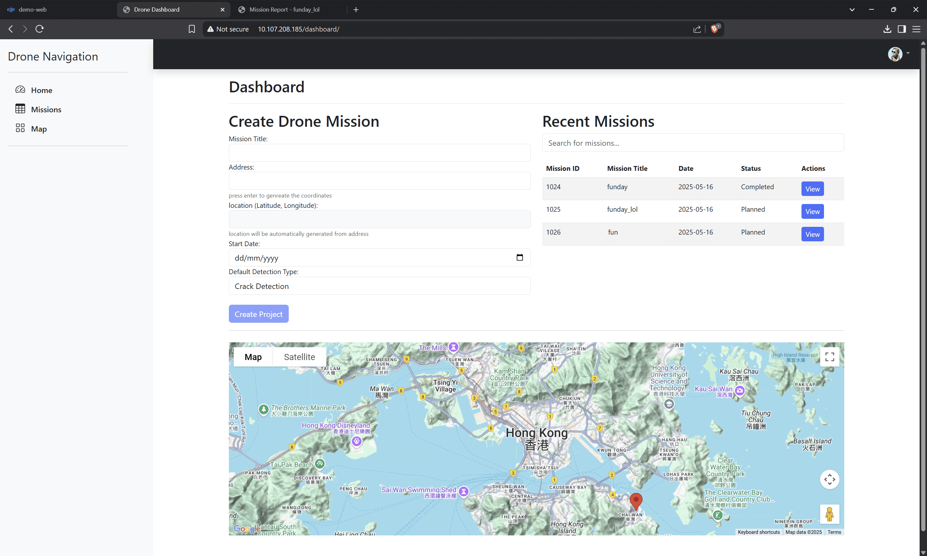Switch to the demo-web tab
Viewport: 927px width, 556px height.
click(x=33, y=9)
